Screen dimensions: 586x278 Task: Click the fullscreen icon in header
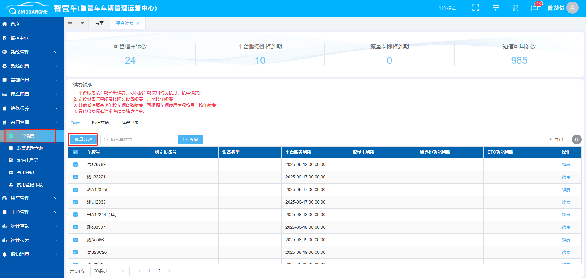pyautogui.click(x=475, y=8)
